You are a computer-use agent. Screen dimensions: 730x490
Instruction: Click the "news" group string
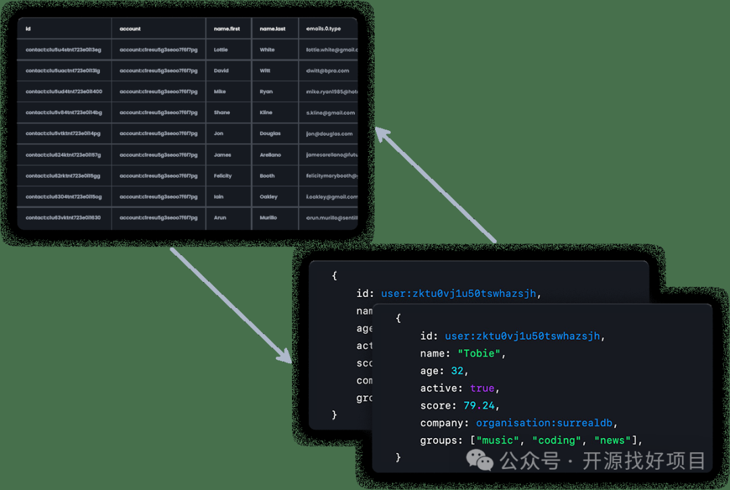(x=612, y=440)
